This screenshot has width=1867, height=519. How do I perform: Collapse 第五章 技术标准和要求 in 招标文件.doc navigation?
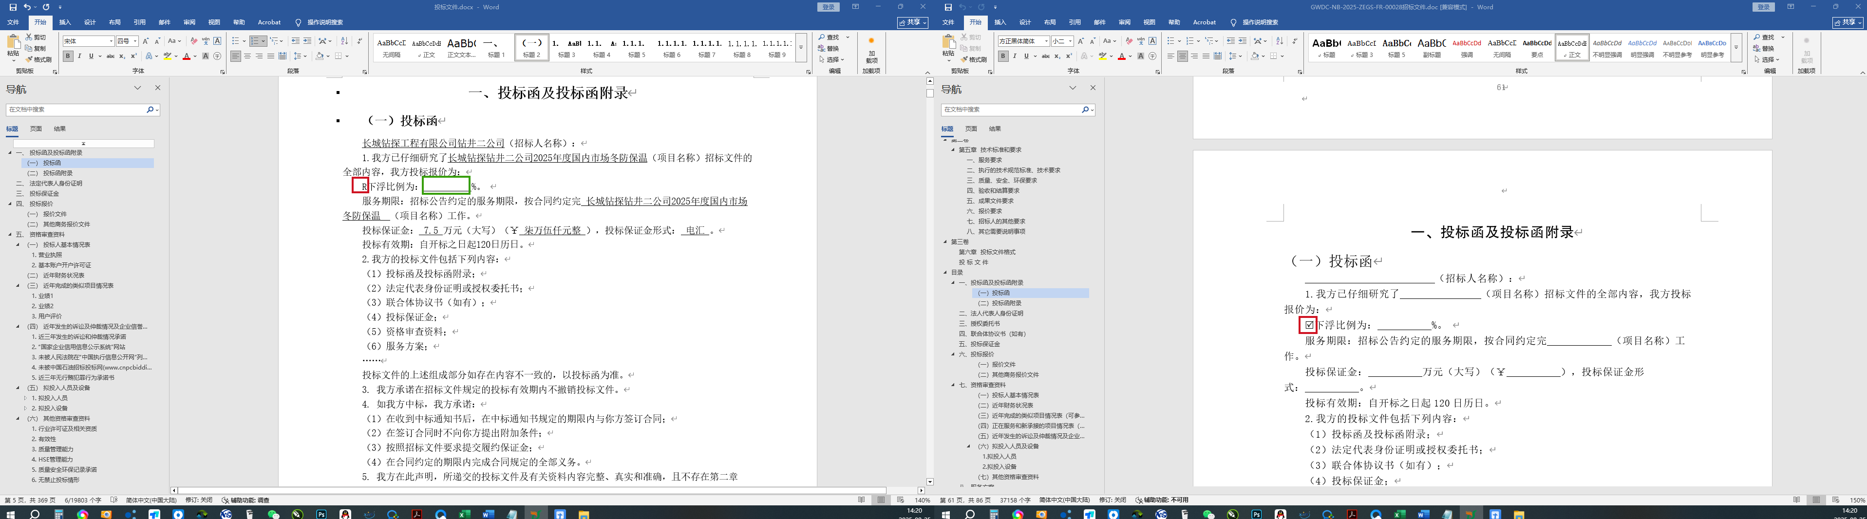[954, 150]
